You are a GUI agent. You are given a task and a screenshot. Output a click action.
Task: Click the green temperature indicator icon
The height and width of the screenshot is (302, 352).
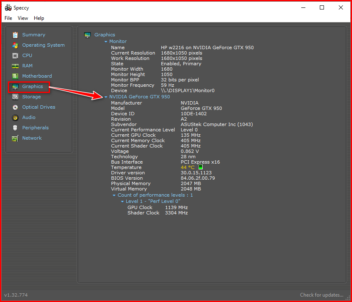point(201,167)
